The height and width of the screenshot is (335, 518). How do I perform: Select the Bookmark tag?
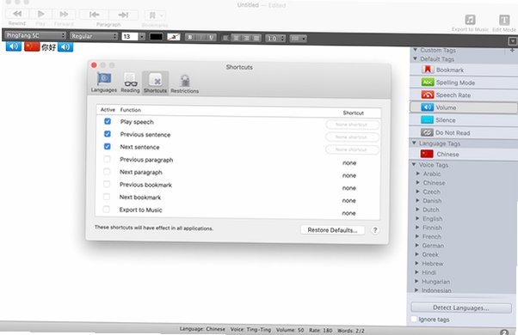[464, 70]
